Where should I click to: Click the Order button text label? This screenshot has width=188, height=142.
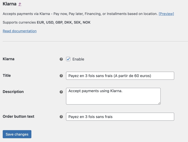pos(18,116)
